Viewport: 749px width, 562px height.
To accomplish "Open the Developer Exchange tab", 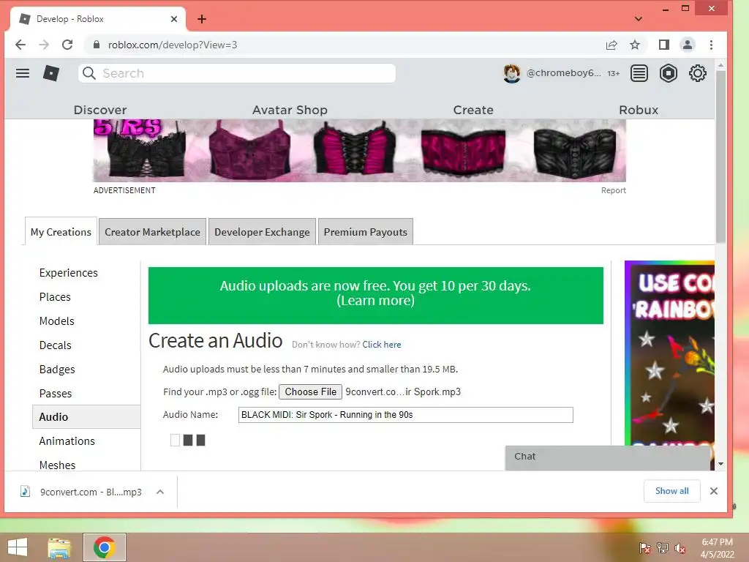I will tap(262, 232).
